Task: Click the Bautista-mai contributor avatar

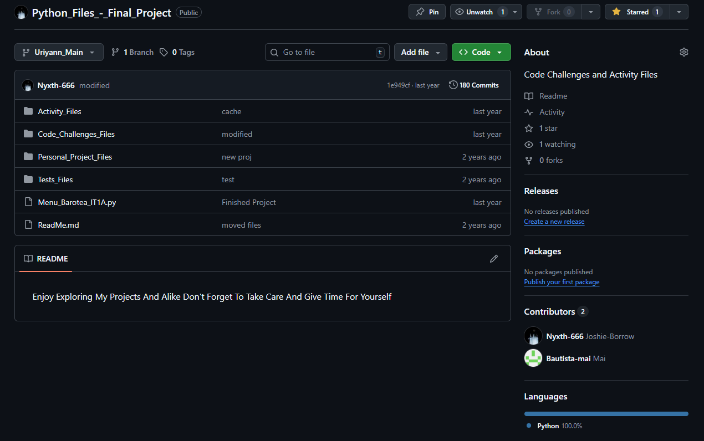Action: [x=533, y=358]
